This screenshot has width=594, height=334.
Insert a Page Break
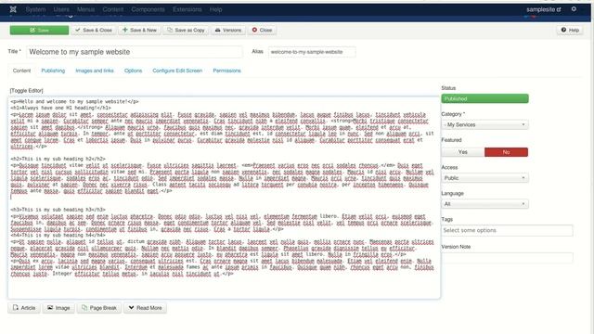pyautogui.click(x=99, y=308)
